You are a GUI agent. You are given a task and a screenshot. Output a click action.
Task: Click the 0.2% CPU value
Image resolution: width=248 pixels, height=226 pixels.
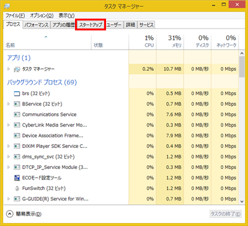click(x=148, y=69)
